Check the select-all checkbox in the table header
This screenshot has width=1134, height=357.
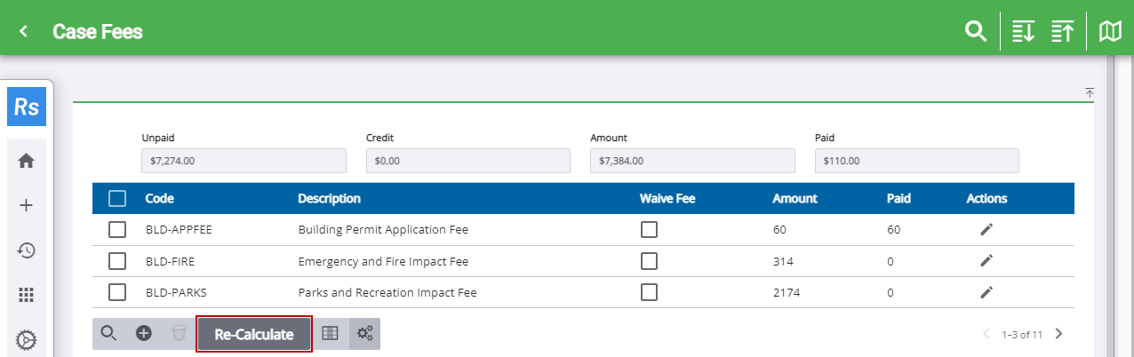click(x=117, y=199)
